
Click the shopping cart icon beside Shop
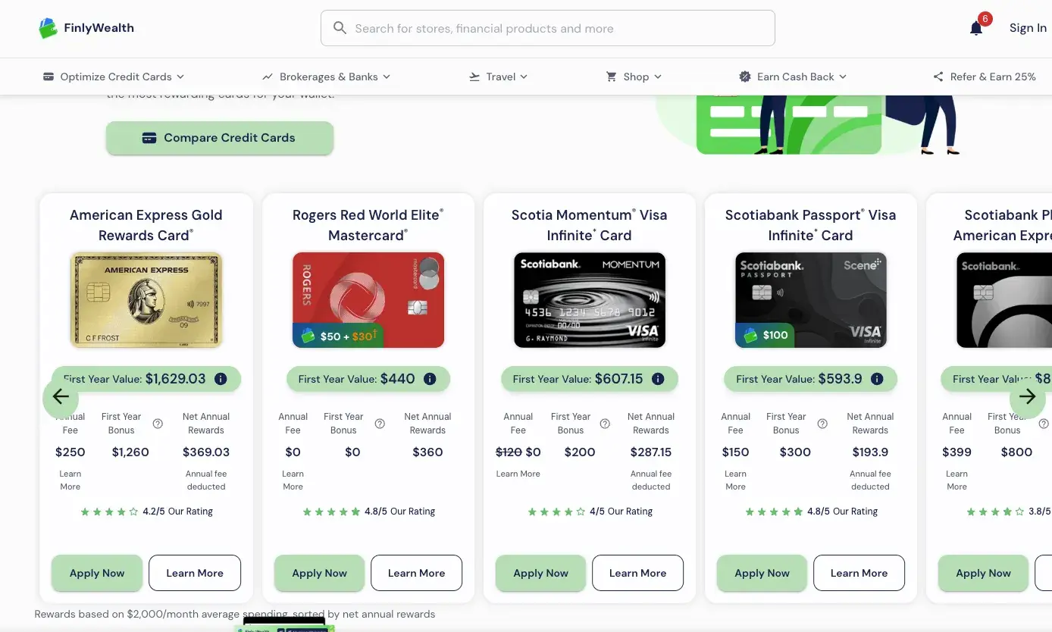(611, 77)
